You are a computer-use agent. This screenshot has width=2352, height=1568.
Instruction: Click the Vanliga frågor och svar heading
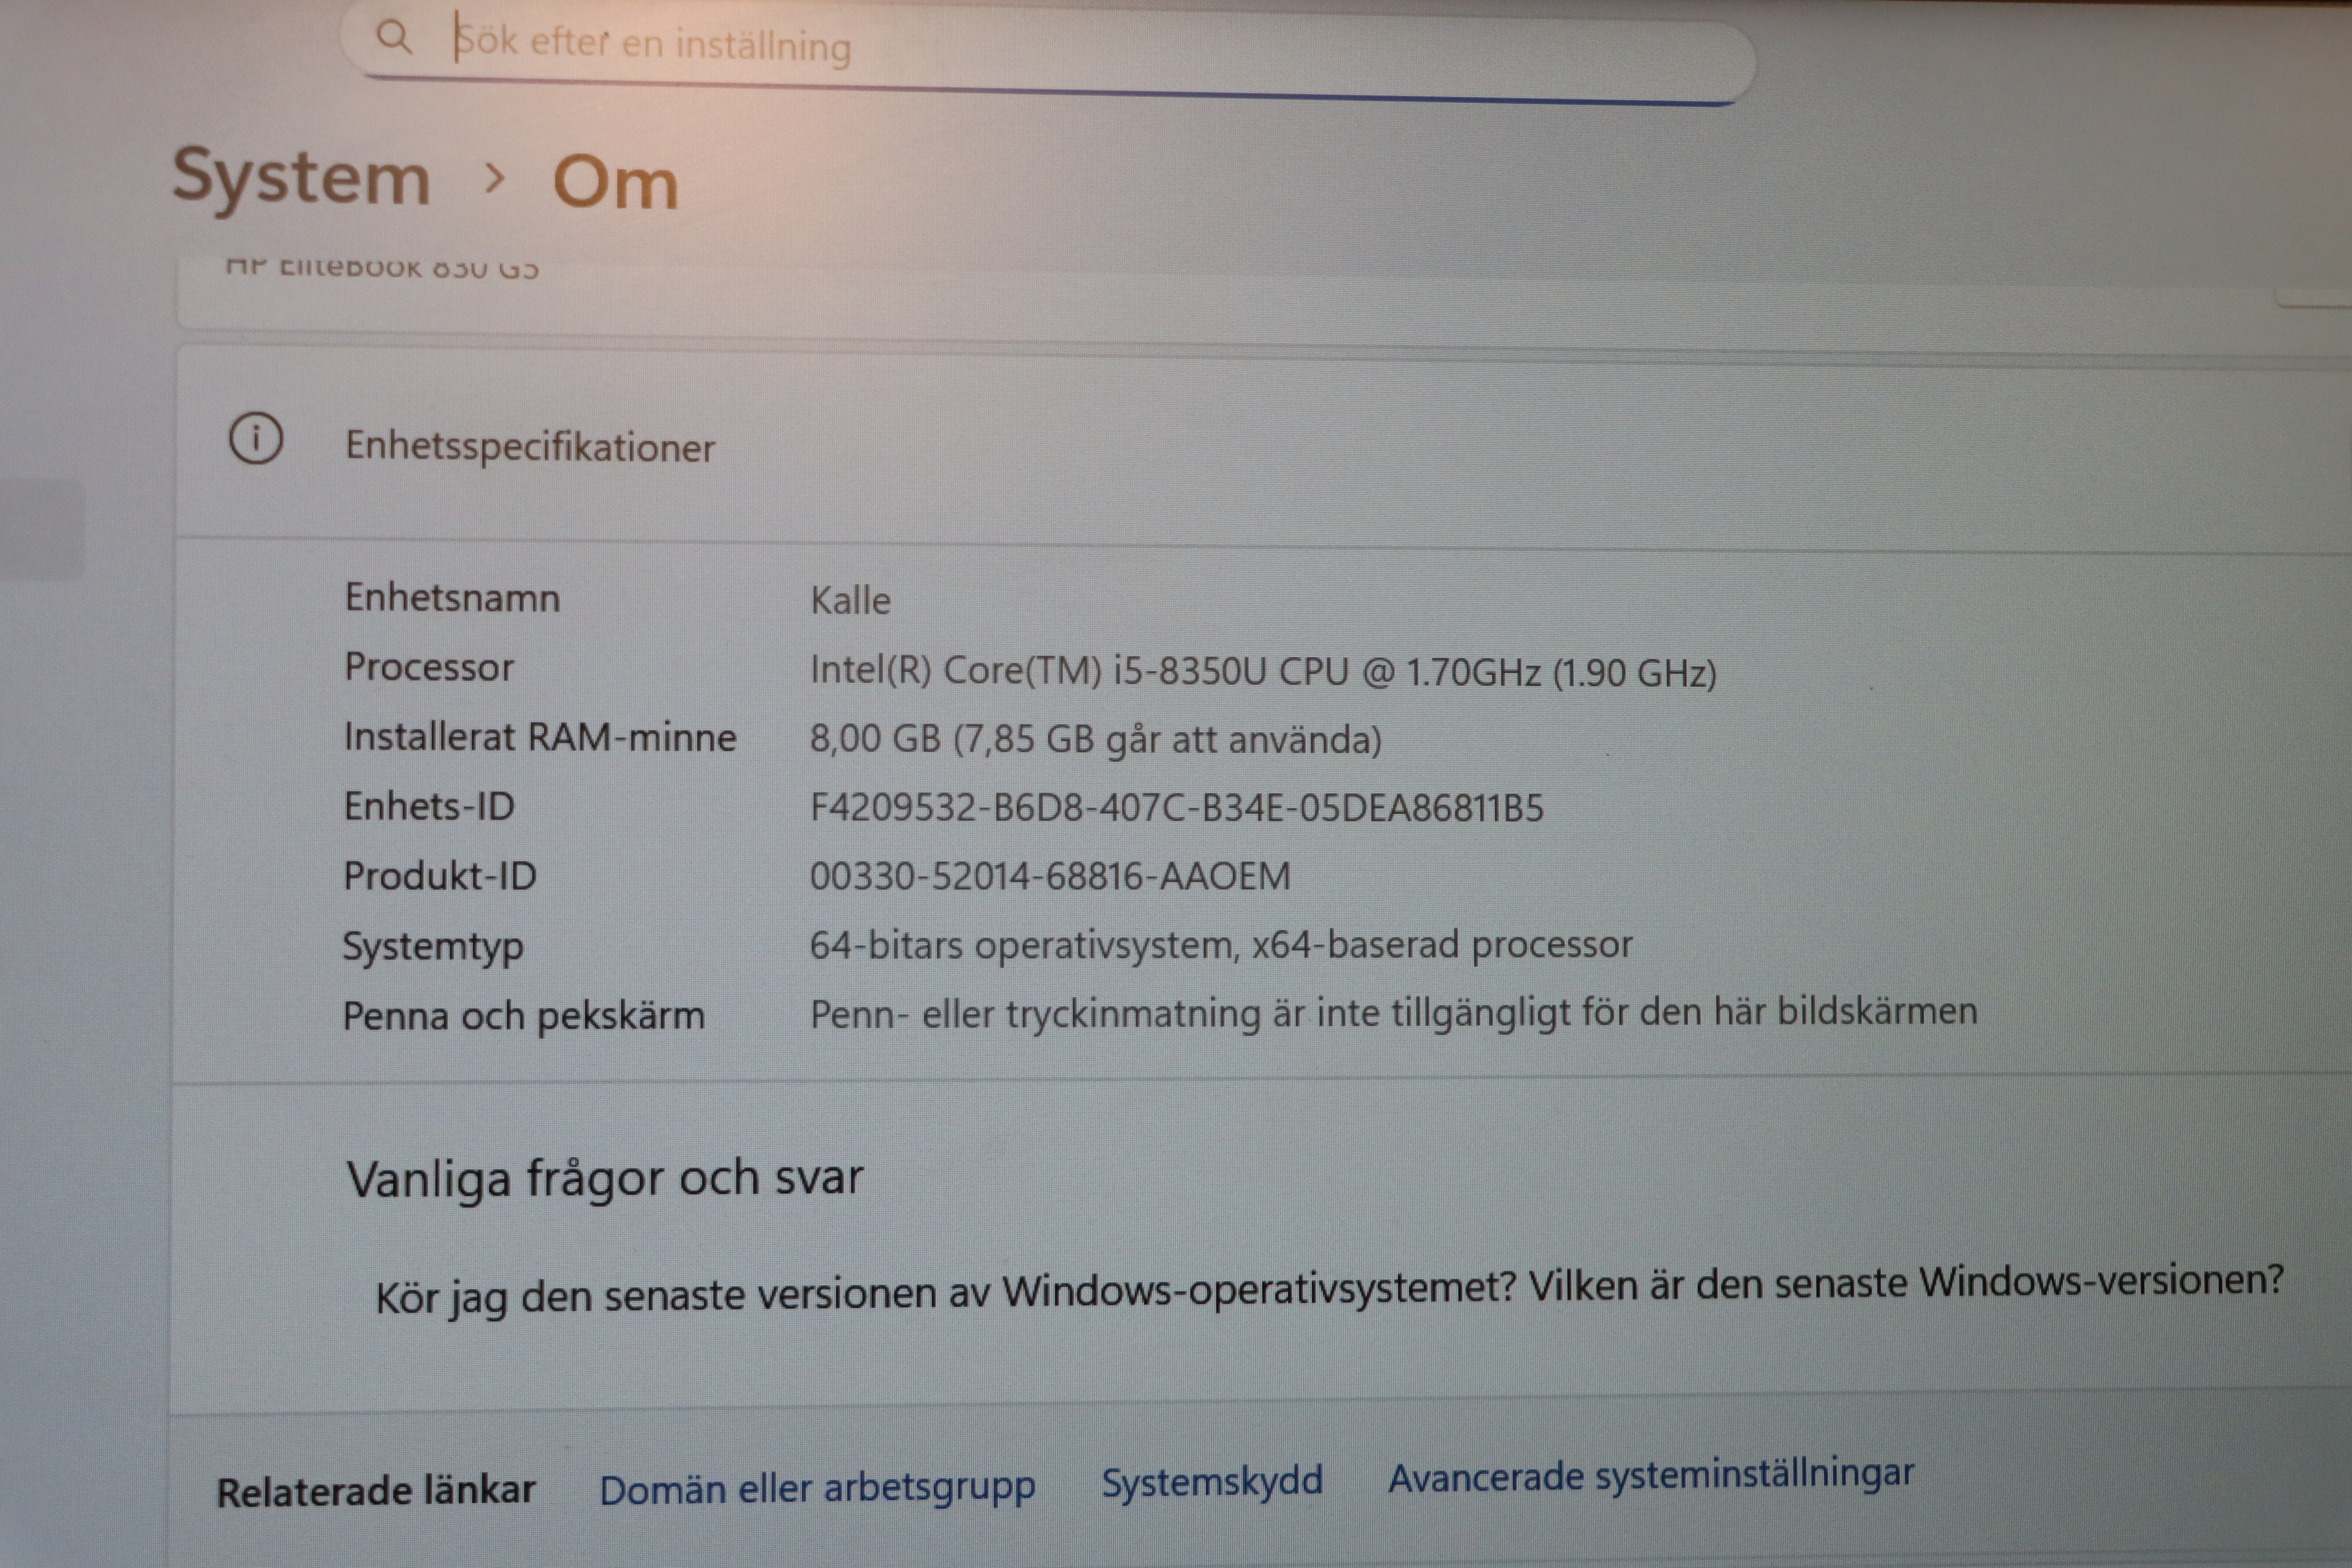pos(604,1178)
